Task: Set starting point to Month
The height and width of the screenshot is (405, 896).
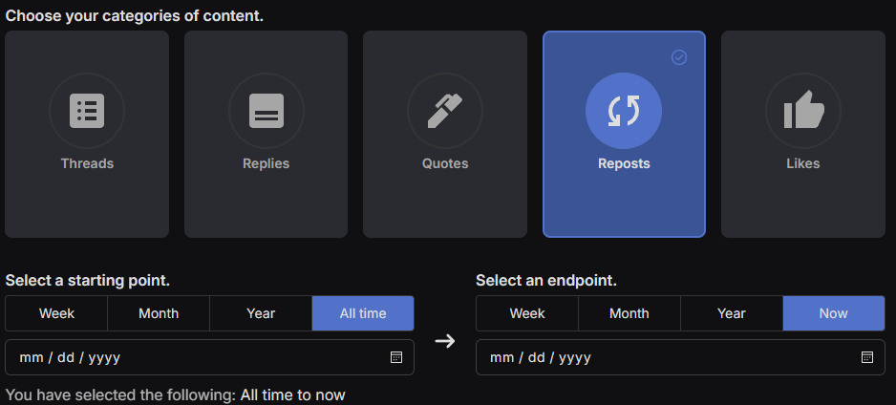Action: [159, 313]
